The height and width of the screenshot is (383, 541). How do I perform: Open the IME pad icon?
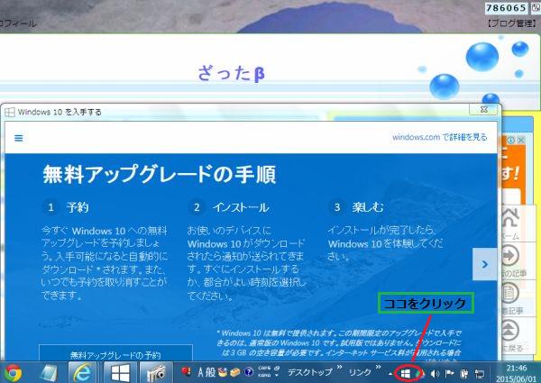tap(223, 372)
